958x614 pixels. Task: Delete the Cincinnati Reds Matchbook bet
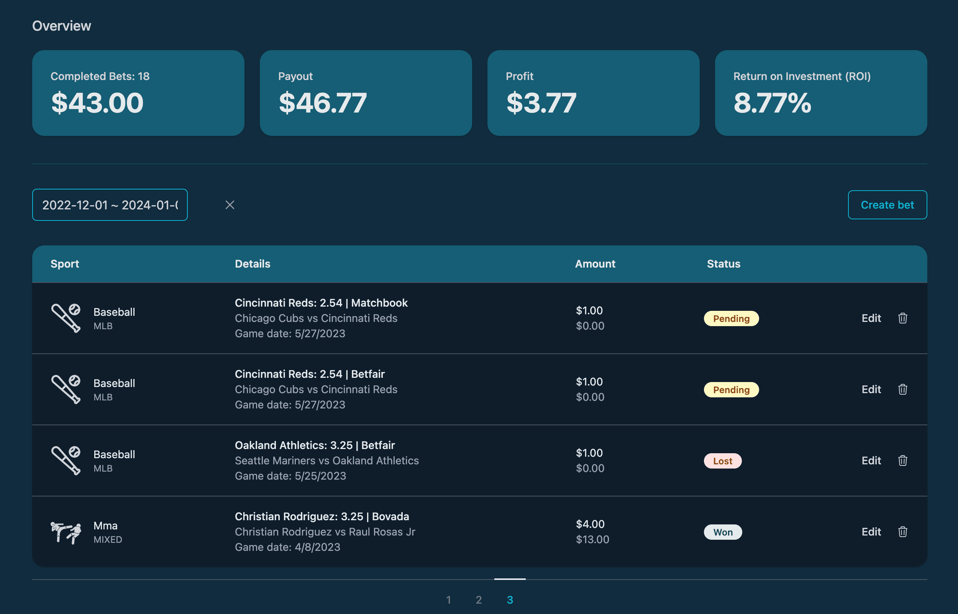pyautogui.click(x=902, y=318)
